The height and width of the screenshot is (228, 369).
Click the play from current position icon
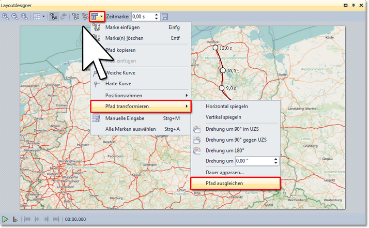point(16,219)
